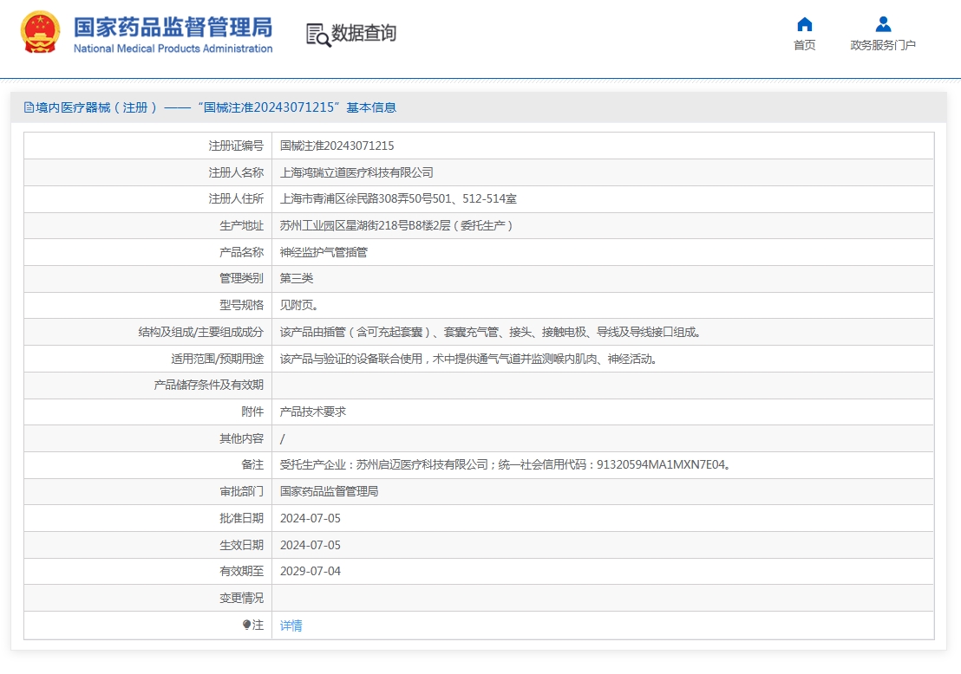Image resolution: width=961 pixels, height=674 pixels.
Task: Click the 注册人名称 row label
Action: [x=236, y=172]
